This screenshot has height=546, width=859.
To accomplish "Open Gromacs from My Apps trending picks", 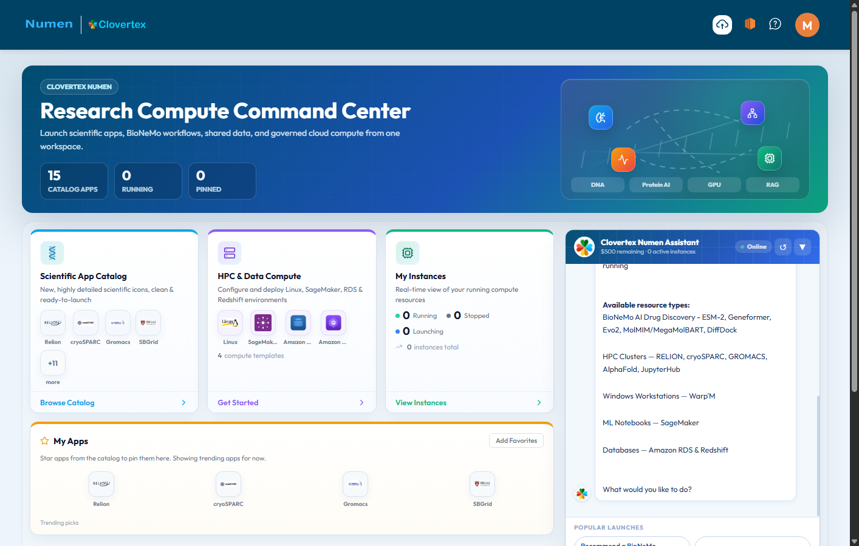I will [355, 484].
